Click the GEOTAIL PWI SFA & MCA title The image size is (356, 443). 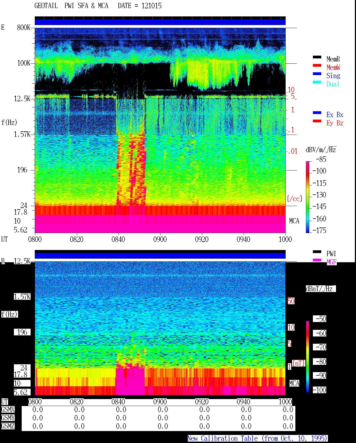[71, 6]
